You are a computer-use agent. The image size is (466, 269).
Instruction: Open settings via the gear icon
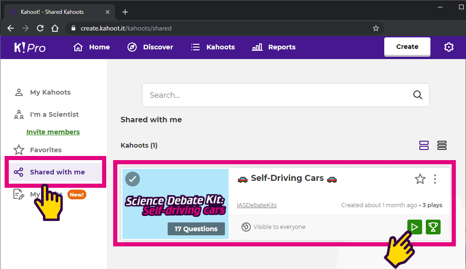[449, 47]
